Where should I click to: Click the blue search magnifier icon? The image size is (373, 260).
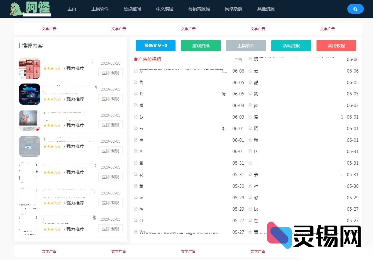(355, 9)
